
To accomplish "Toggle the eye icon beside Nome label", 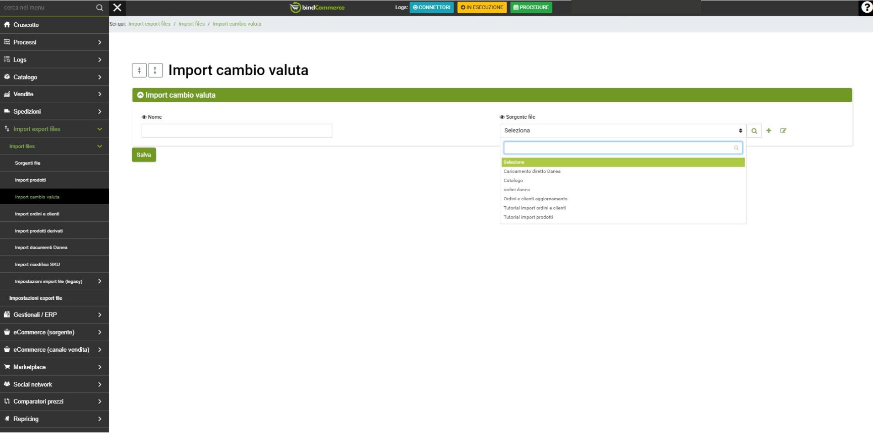I will (144, 117).
